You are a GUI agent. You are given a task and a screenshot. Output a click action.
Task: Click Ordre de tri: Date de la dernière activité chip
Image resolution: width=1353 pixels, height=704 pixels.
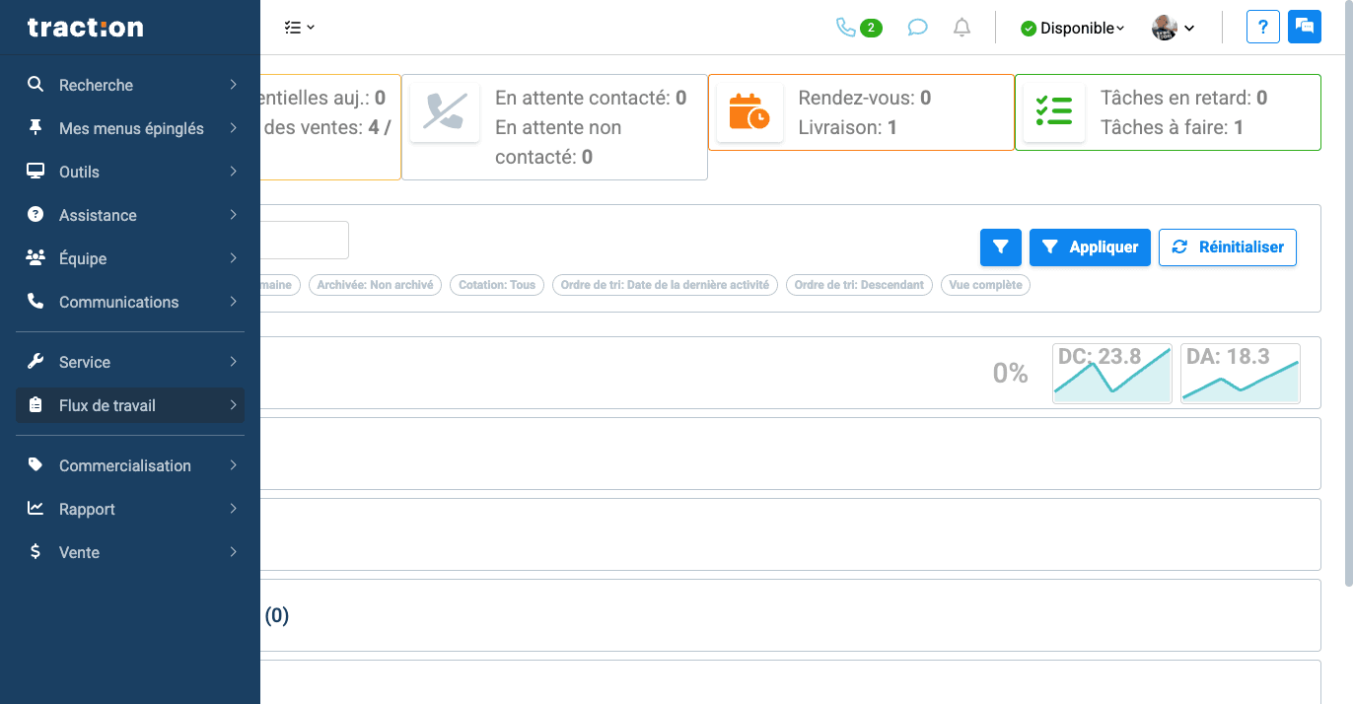tap(666, 285)
